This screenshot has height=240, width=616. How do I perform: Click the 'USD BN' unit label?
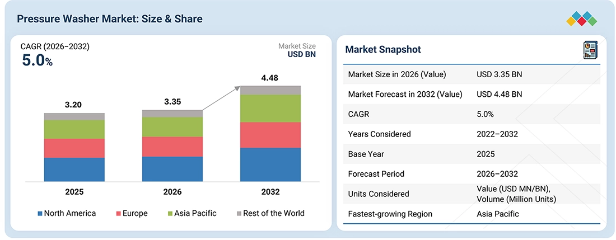tap(302, 54)
